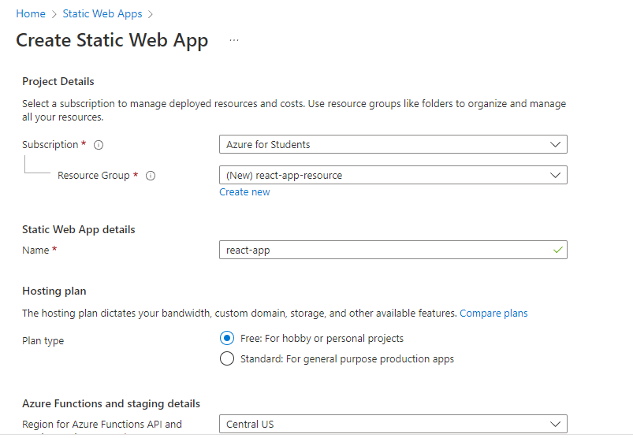The height and width of the screenshot is (438, 633).
Task: Open the ellipsis menu beside the title
Action: (x=234, y=40)
